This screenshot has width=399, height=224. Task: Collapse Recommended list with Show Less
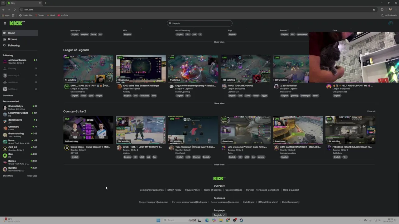(32, 176)
